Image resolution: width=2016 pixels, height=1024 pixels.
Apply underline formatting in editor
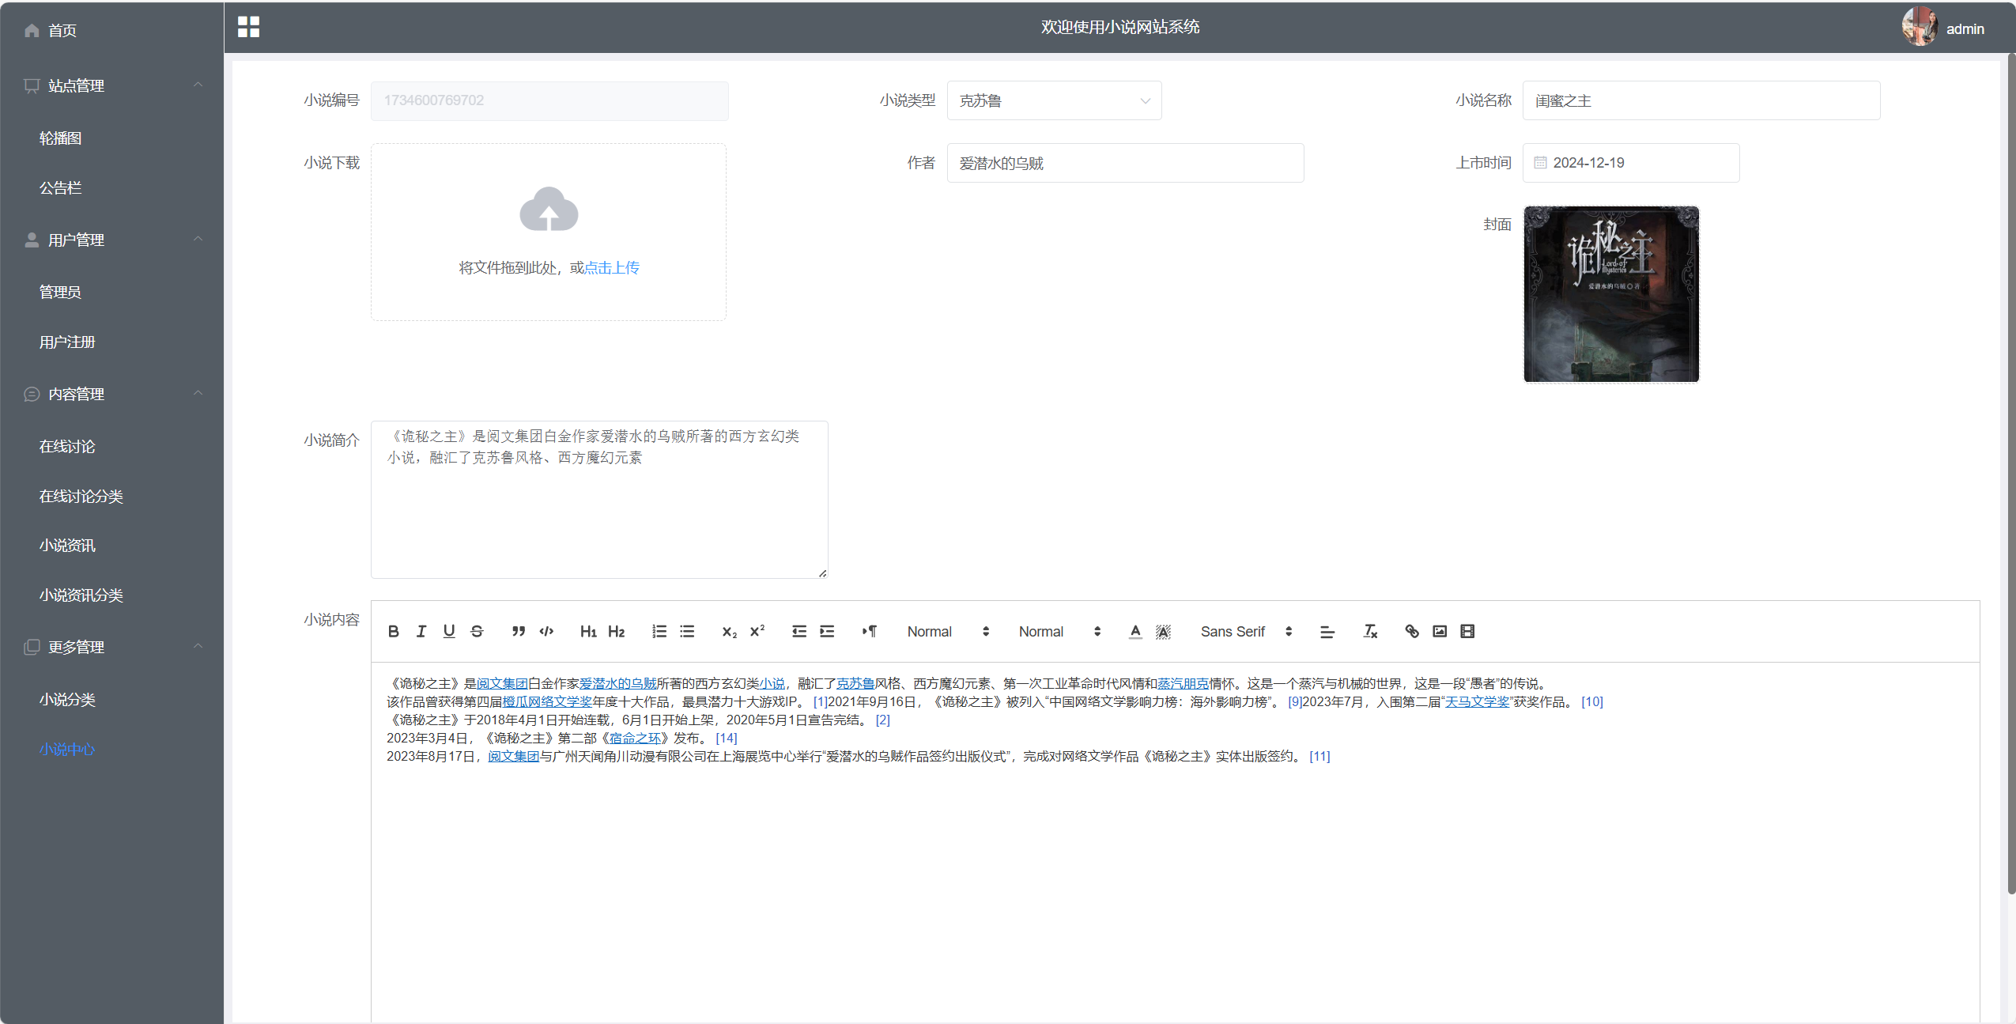[449, 631]
